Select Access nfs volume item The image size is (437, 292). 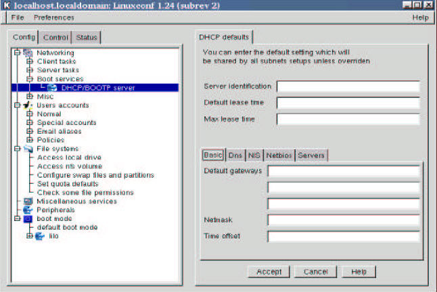[x=70, y=166]
